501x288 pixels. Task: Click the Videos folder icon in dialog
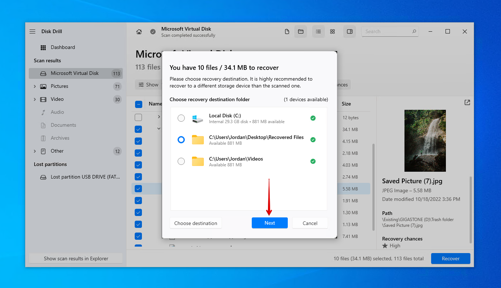198,161
